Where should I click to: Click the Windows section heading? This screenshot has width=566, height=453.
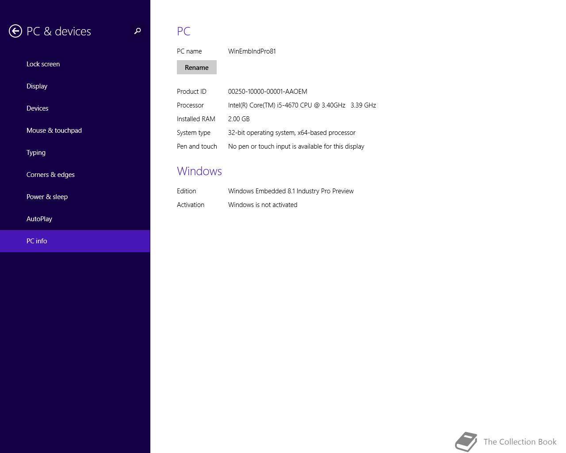tap(199, 171)
